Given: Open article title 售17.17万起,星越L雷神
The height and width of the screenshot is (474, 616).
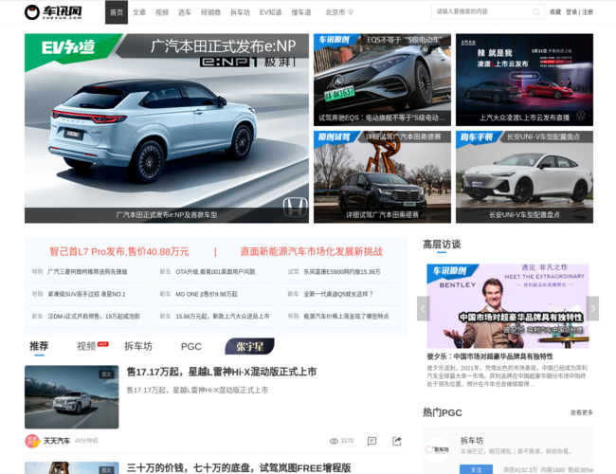Looking at the screenshot, I should [x=222, y=372].
